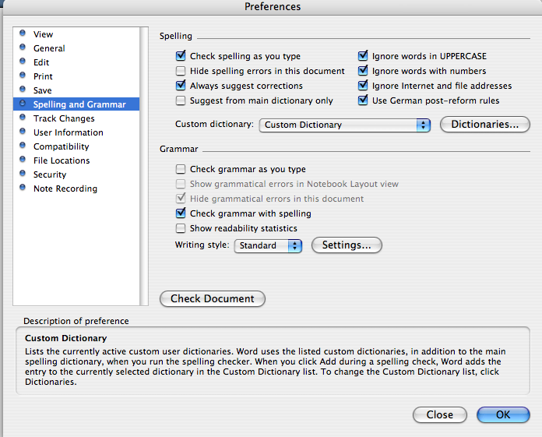
Task: Click the Dictionaries... button
Action: click(484, 124)
